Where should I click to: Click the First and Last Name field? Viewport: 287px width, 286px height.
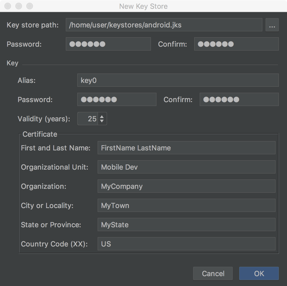point(186,148)
